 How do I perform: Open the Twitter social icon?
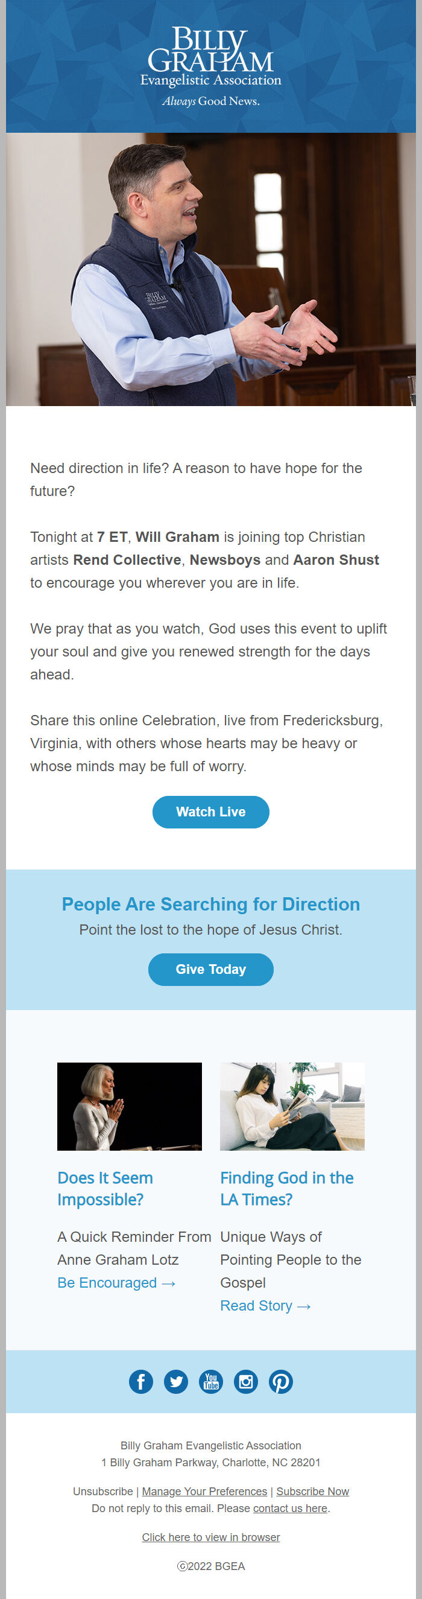[176, 1381]
